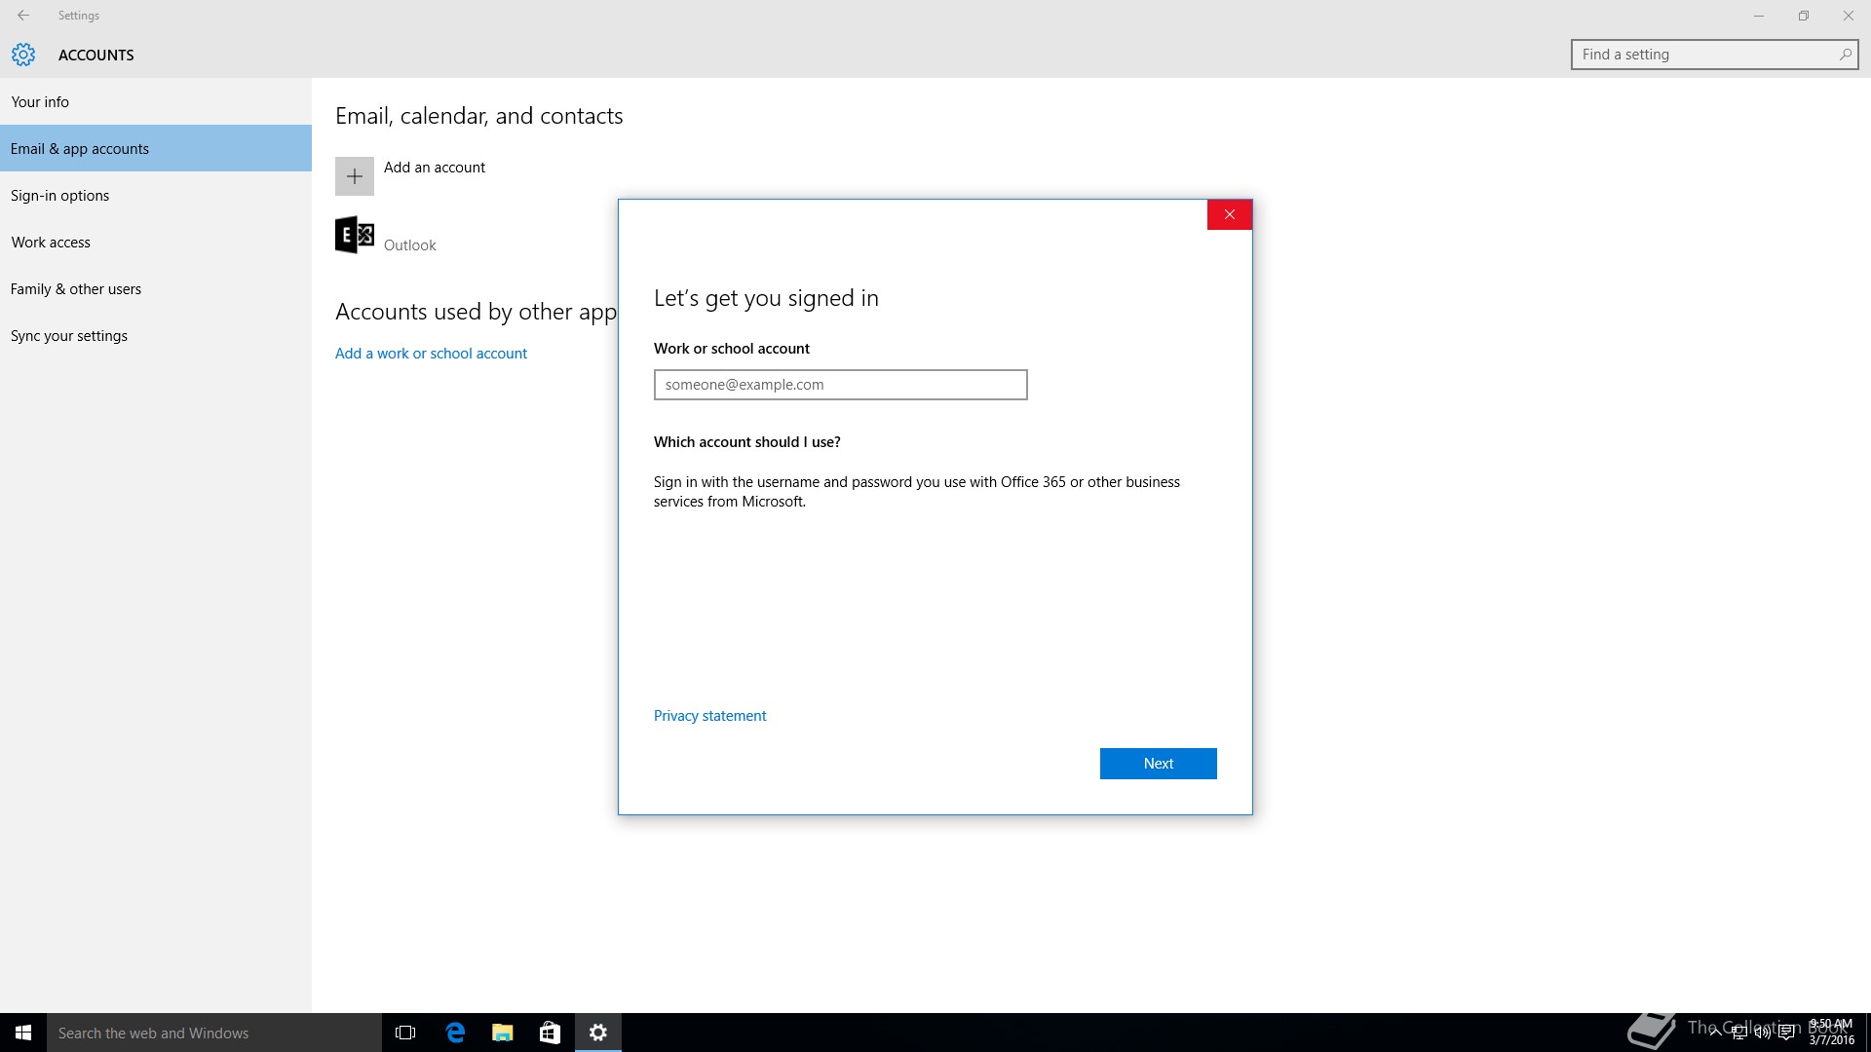Close the sign-in dialog with red X

(1229, 214)
